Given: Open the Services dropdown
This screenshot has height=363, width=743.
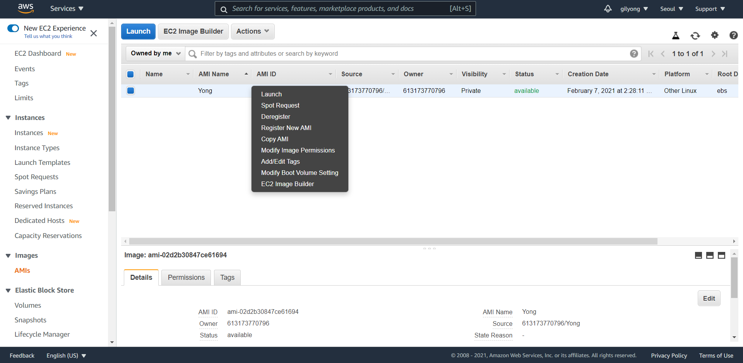Looking at the screenshot, I should pyautogui.click(x=67, y=9).
